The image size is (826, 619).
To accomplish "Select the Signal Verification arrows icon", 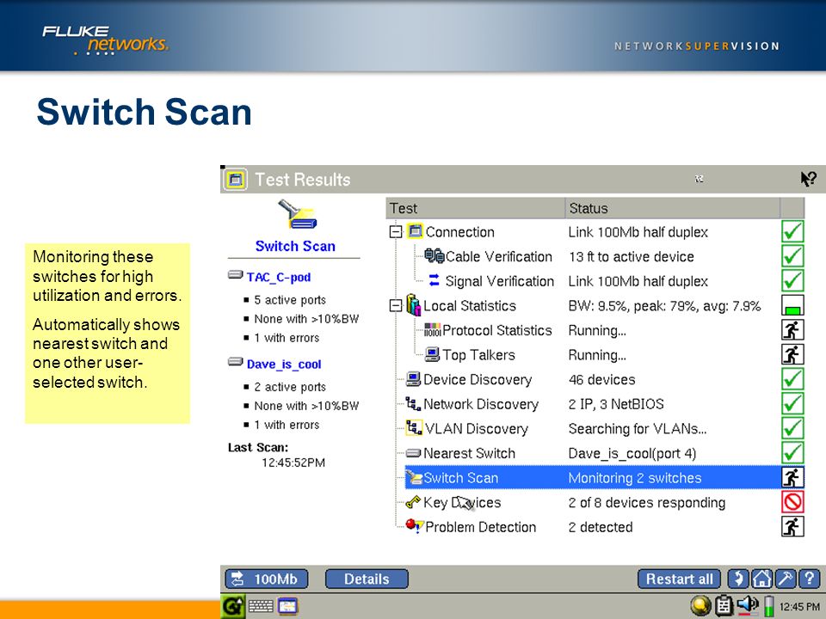I will point(434,280).
